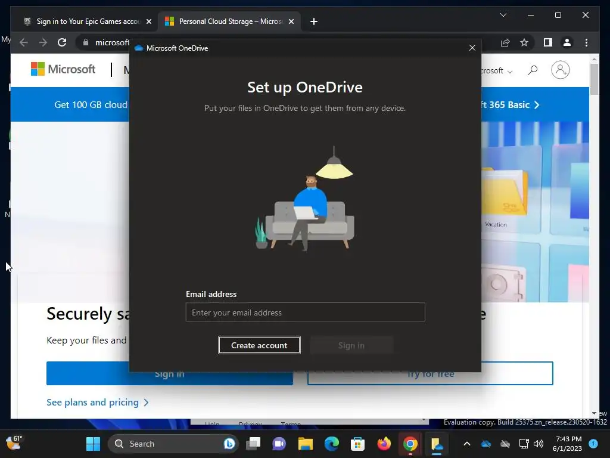Click the gray OneDrive tray icon
This screenshot has width=610, height=458.
coord(505,444)
